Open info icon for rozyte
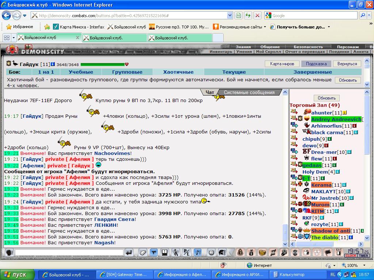Viewport: 374px width, 280px height. tap(341, 224)
